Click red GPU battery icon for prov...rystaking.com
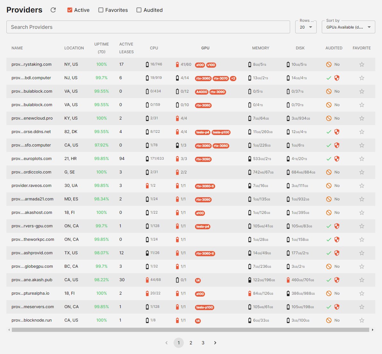This screenshot has height=354, width=382. point(177,64)
